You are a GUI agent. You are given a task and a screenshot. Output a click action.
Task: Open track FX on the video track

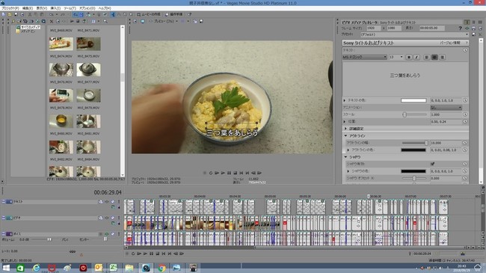107,218
